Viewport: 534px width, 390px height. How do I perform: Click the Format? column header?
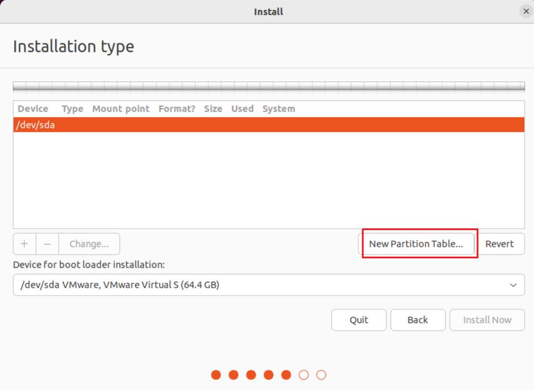tap(177, 109)
